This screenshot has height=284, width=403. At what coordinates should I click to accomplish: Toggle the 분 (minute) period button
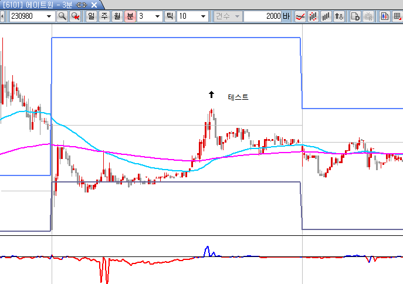pos(130,16)
